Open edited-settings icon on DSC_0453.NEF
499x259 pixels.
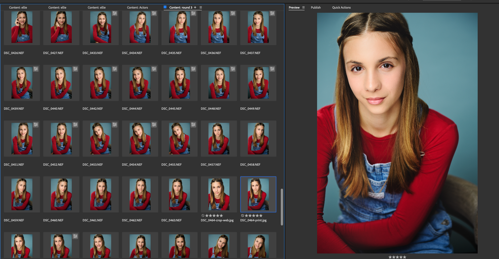(x=115, y=125)
